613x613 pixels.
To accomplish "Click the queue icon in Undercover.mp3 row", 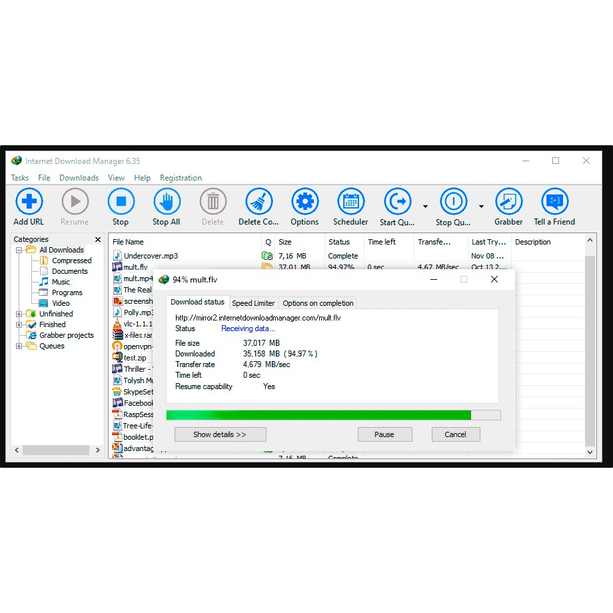I will click(267, 256).
